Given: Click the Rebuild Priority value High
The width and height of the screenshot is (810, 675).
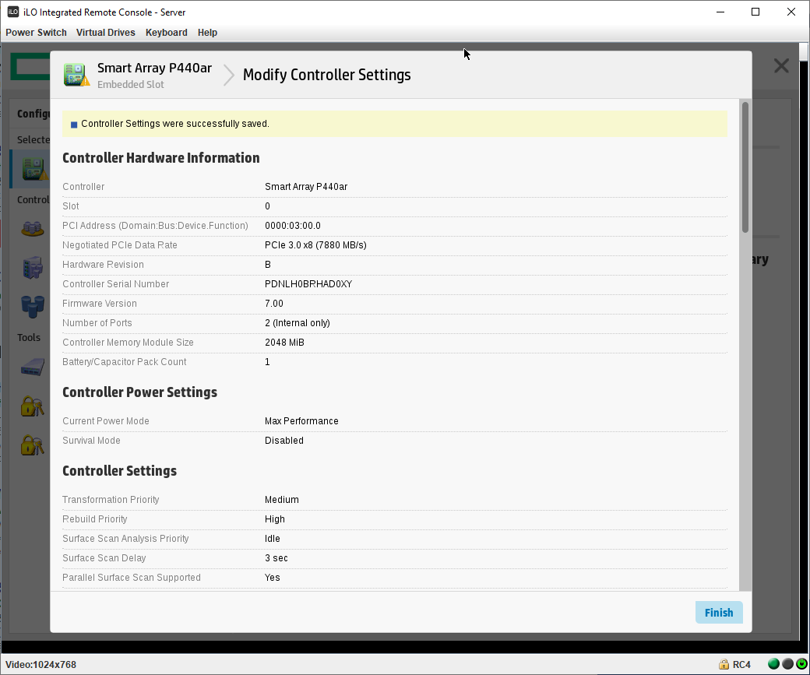Looking at the screenshot, I should click(x=275, y=519).
